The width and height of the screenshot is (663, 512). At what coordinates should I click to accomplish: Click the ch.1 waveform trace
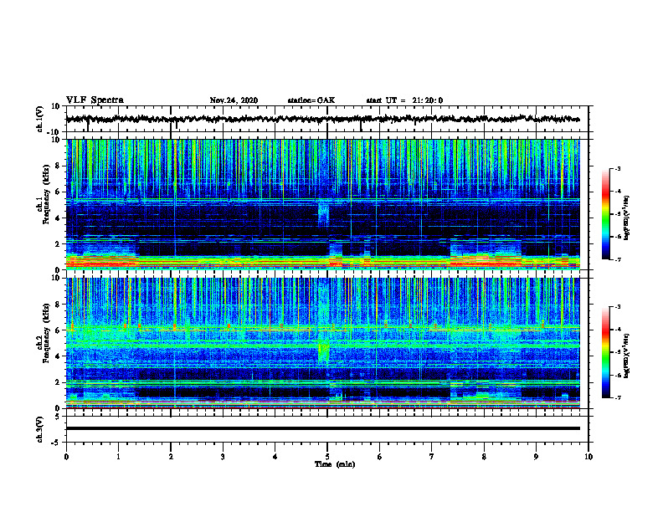(323, 119)
